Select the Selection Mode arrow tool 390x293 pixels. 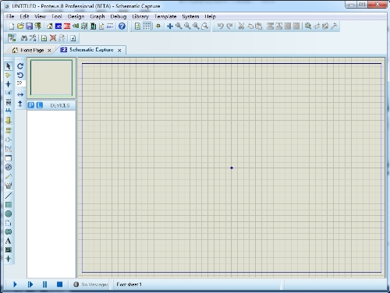coord(9,66)
